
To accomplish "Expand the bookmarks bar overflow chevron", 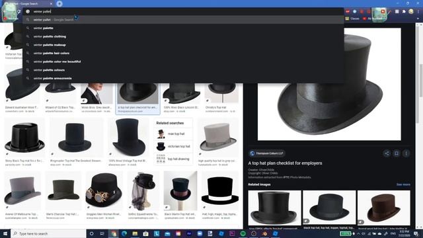I will tap(418, 19).
